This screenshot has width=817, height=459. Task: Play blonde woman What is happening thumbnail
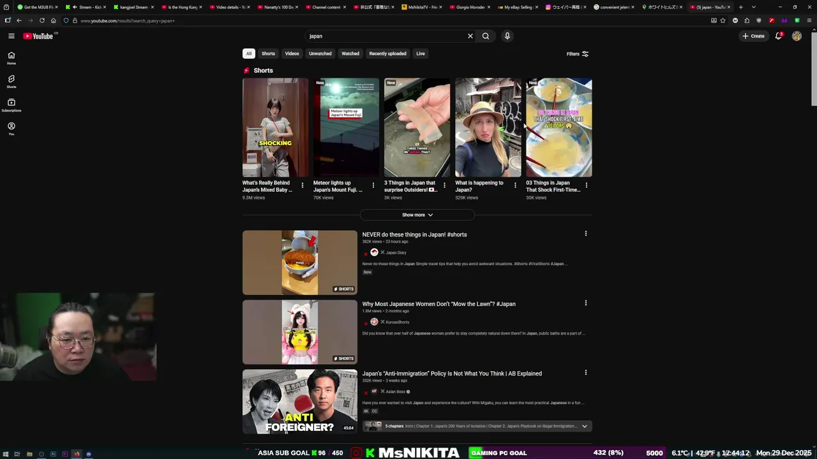pos(488,127)
